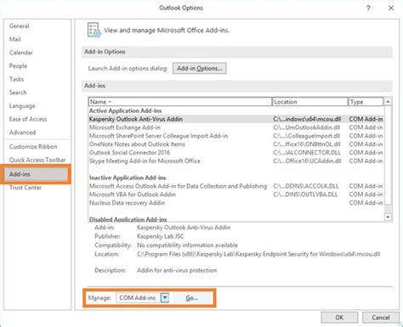Open the General options category

tap(19, 26)
